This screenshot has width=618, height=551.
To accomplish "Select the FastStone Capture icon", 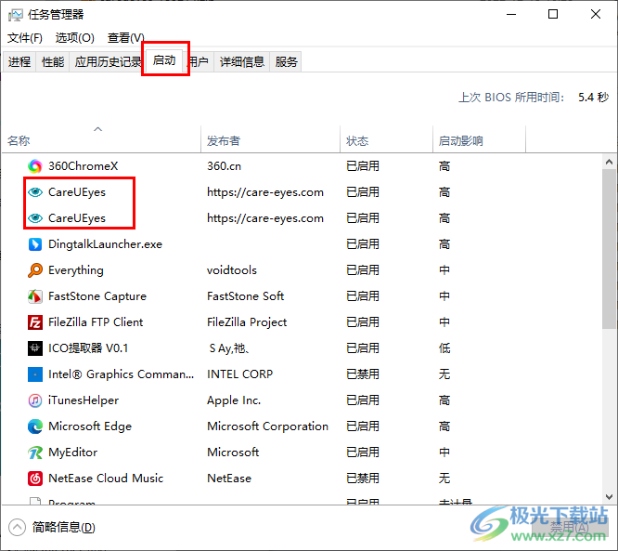I will 35,296.
